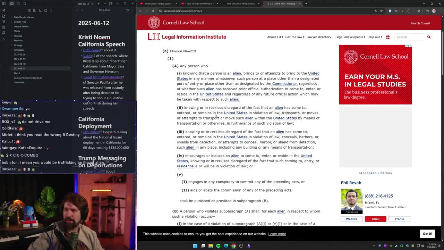Viewport: 444px width, 250px height.
Task: Click the LII search magnifier button
Action: click(429, 37)
